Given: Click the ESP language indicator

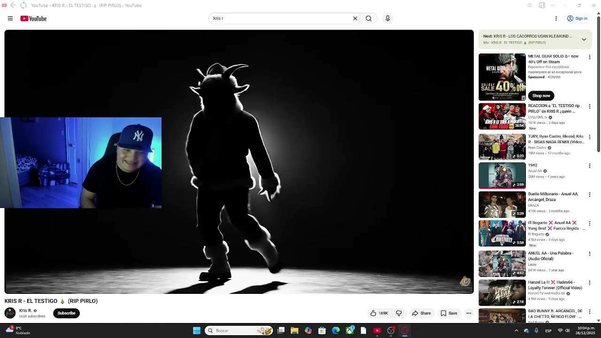Looking at the screenshot, I should click(x=548, y=331).
